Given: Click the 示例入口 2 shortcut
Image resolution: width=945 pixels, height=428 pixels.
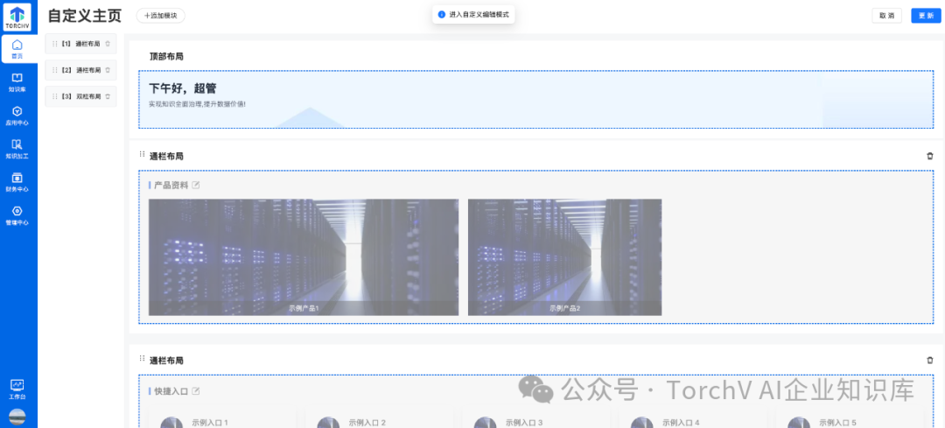Looking at the screenshot, I should coord(380,416).
